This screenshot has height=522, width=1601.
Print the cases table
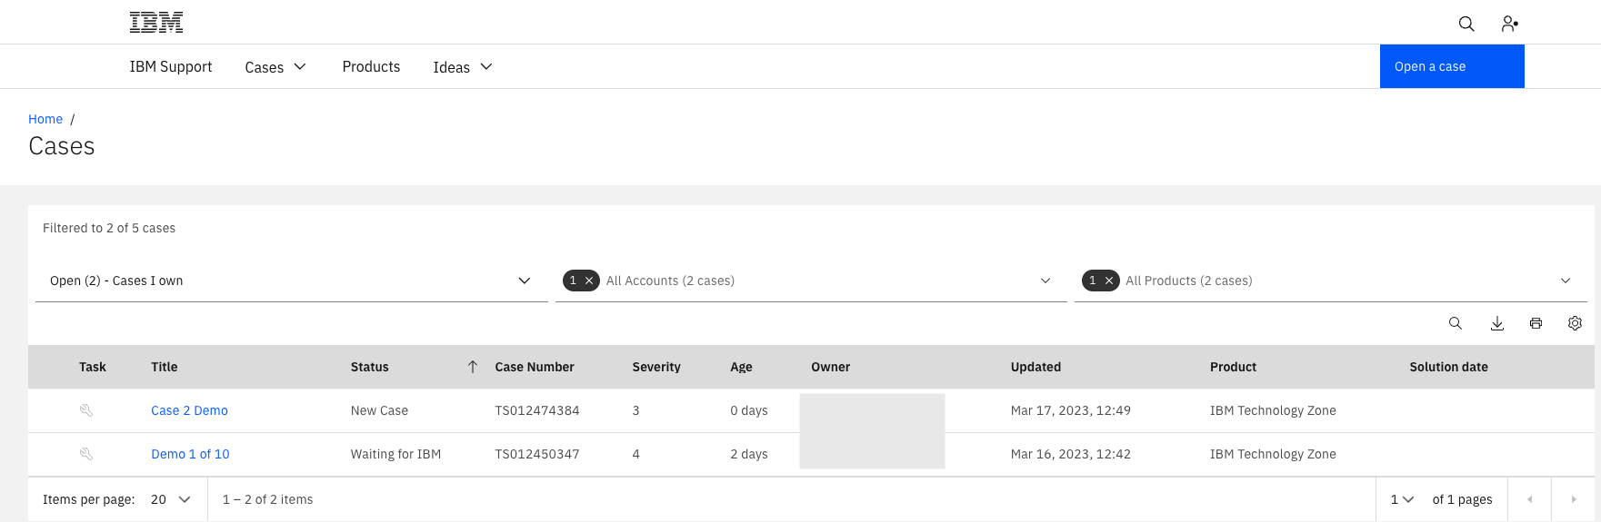(x=1536, y=323)
